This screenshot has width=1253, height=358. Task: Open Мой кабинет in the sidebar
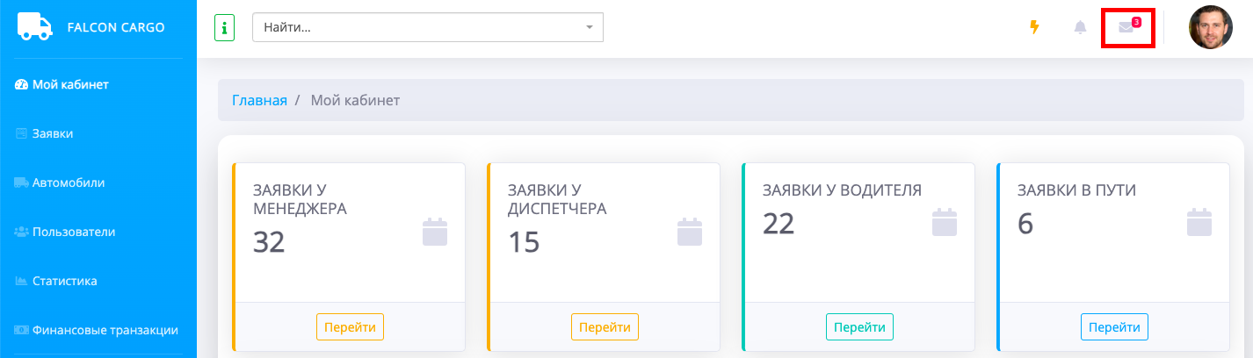(70, 85)
